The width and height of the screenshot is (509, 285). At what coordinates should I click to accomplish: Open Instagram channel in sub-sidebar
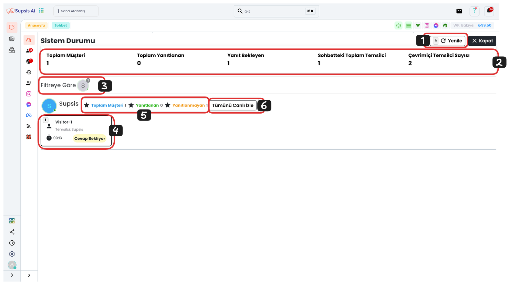click(x=29, y=94)
